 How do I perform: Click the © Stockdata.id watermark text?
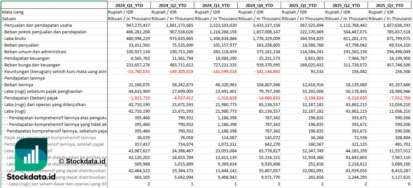(82, 161)
